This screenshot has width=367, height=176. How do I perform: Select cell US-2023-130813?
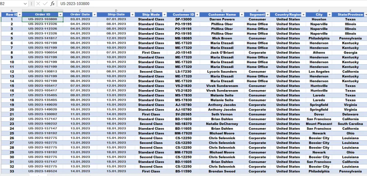[43, 72]
